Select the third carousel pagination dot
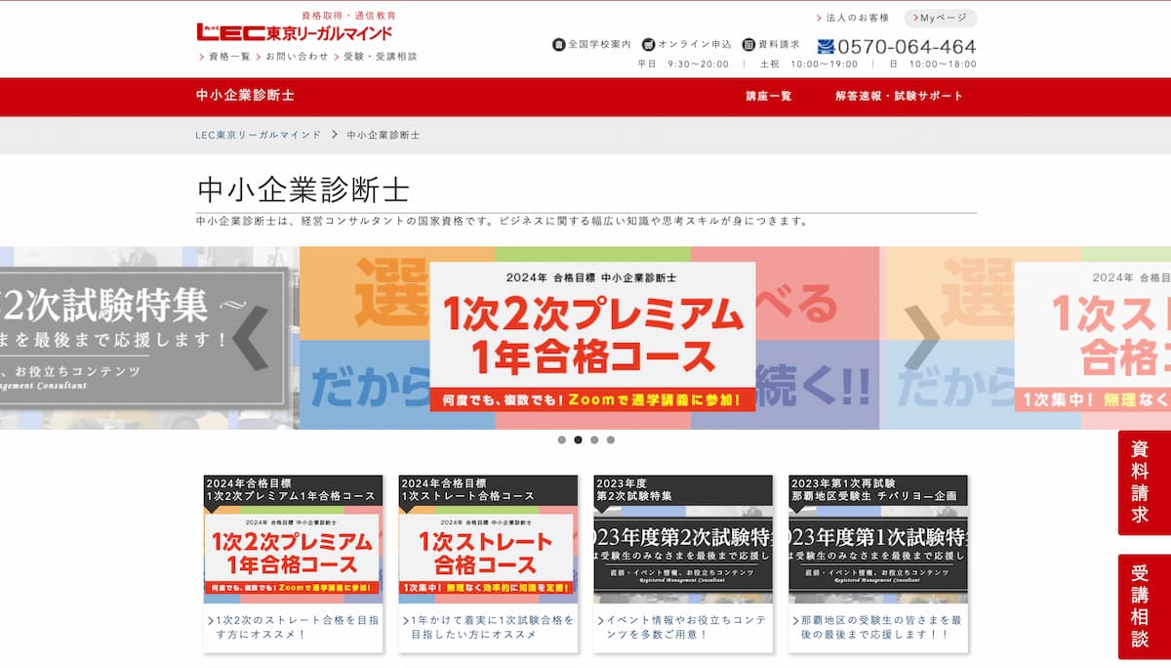 coord(594,439)
